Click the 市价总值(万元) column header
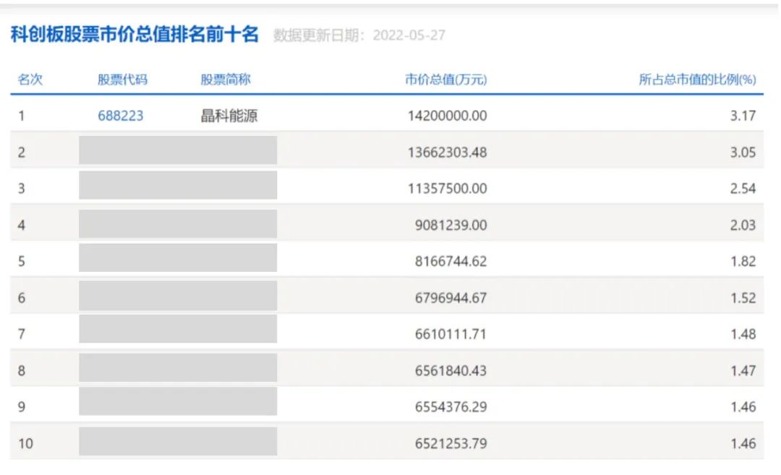The width and height of the screenshot is (781, 475). (x=445, y=80)
